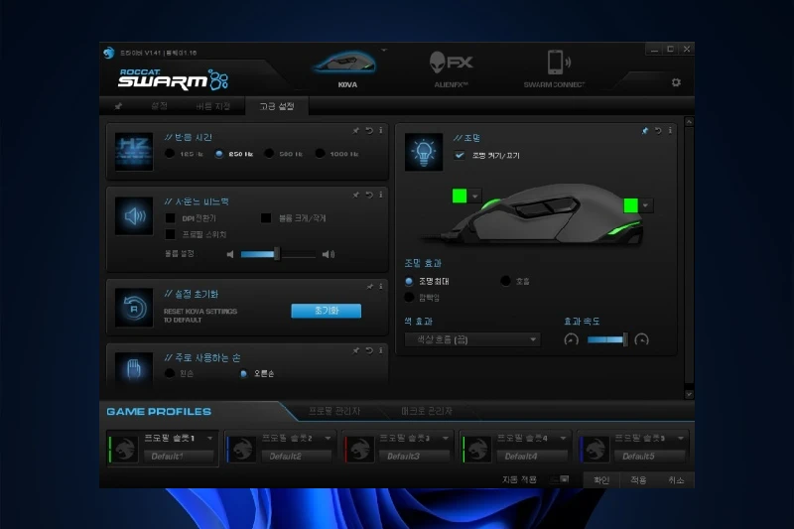
Task: Open the settings gear icon
Action: pos(676,82)
